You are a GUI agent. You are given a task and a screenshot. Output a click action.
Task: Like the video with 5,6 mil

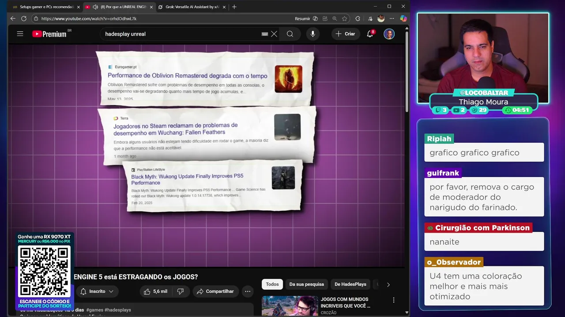point(155,291)
